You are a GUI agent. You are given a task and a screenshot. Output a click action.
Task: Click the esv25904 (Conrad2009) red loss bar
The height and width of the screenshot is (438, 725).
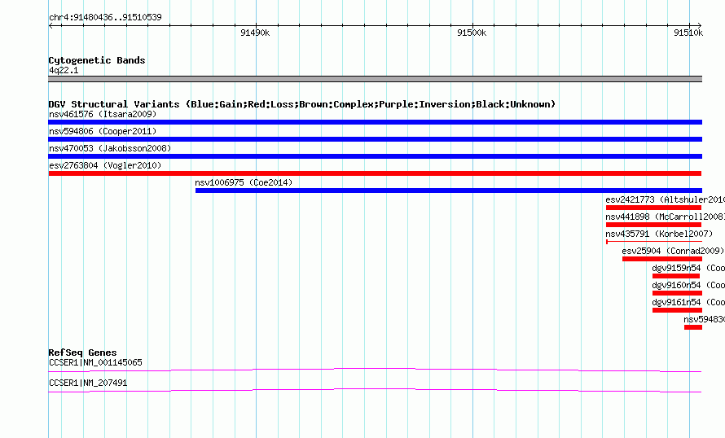click(662, 259)
